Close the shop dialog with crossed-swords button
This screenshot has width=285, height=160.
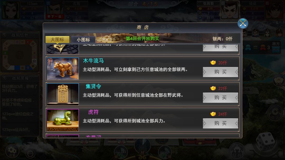pos(243,23)
